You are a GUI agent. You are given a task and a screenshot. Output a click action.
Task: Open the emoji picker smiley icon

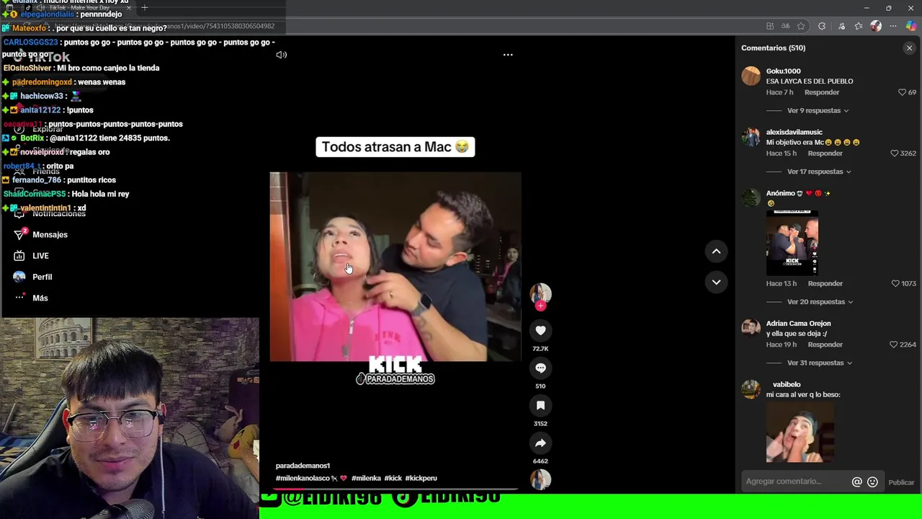pyautogui.click(x=872, y=482)
